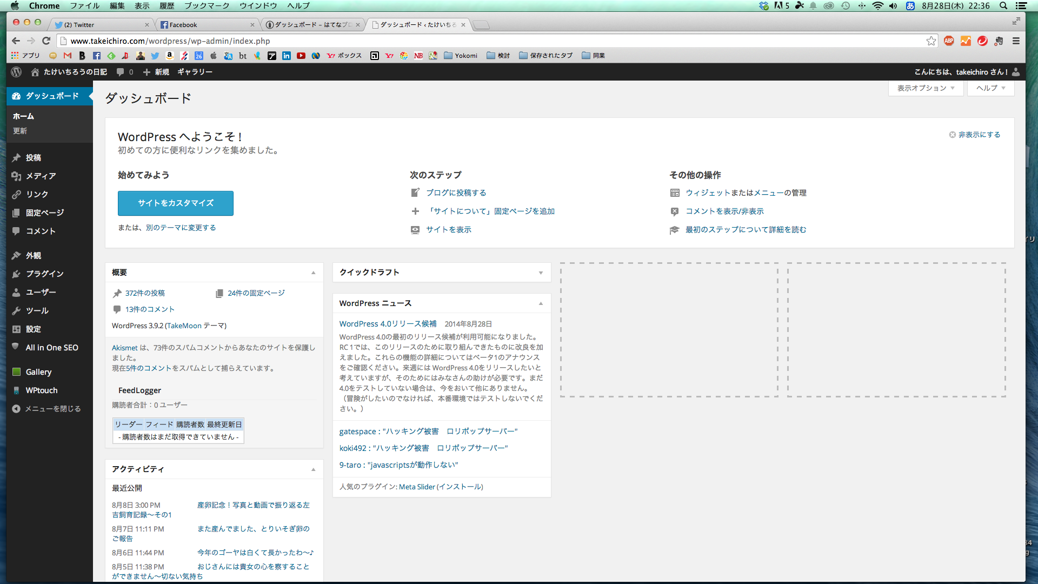1038x584 pixels.
Task: Click ブログに投稿する link
Action: click(456, 193)
